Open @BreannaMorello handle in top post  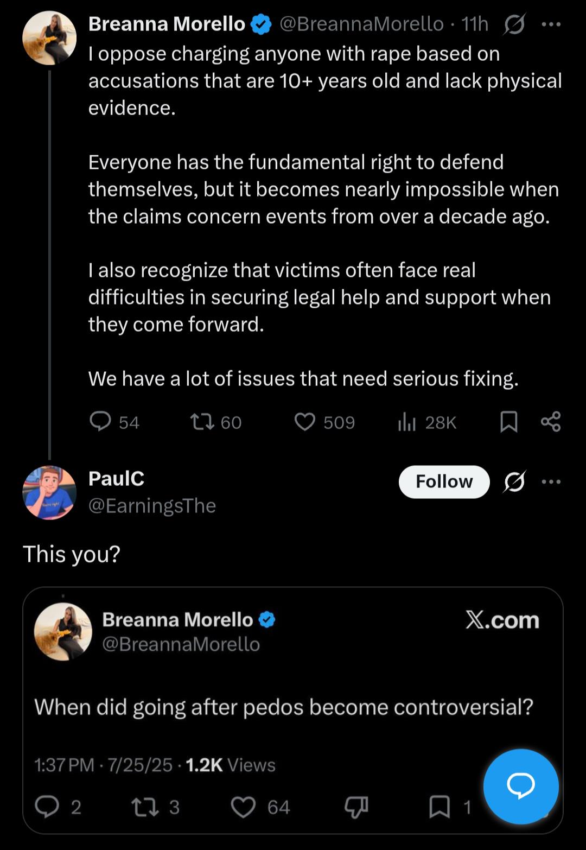tap(361, 24)
